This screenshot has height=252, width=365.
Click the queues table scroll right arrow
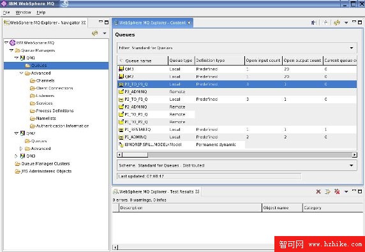point(355,155)
